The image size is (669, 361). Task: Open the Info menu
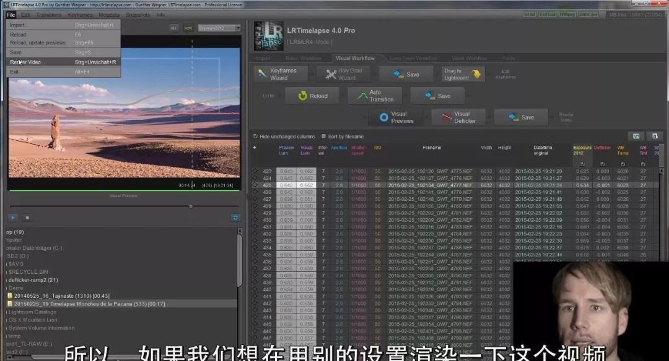[160, 14]
